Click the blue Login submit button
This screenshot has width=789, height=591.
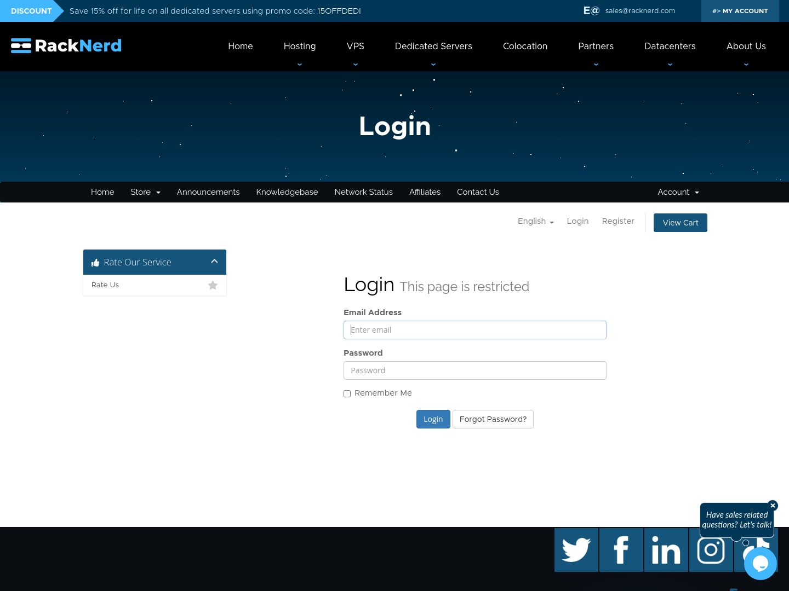point(433,419)
